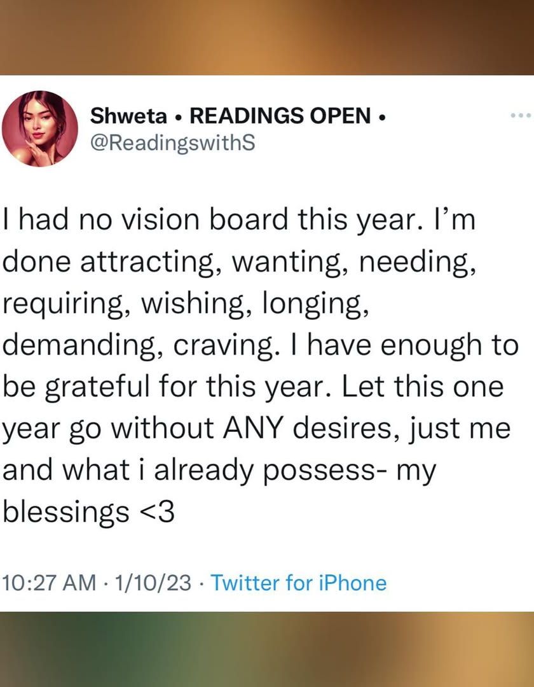Open the @ReadingswithS handle
This screenshot has width=534, height=687.
point(172,142)
